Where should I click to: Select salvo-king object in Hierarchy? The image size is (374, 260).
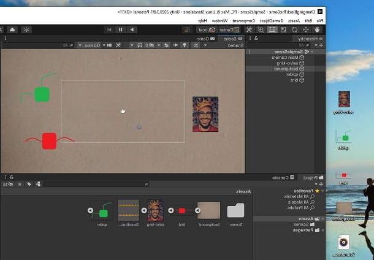290,63
